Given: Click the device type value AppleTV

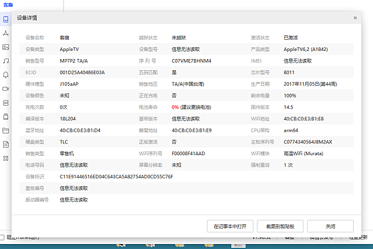Looking at the screenshot, I should (69, 50).
